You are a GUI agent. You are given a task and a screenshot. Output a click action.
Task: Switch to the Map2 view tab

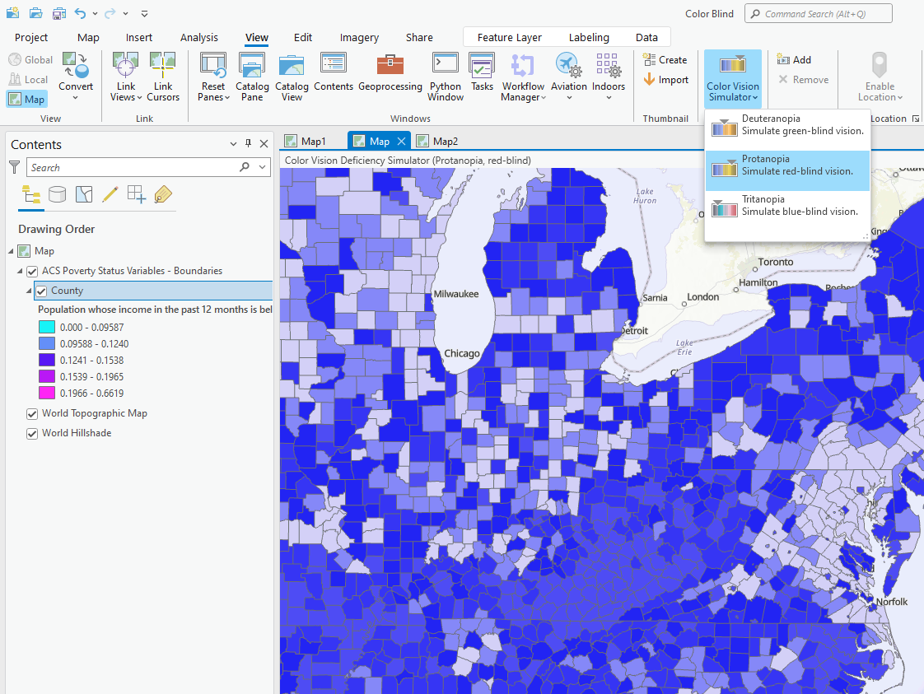tap(438, 142)
